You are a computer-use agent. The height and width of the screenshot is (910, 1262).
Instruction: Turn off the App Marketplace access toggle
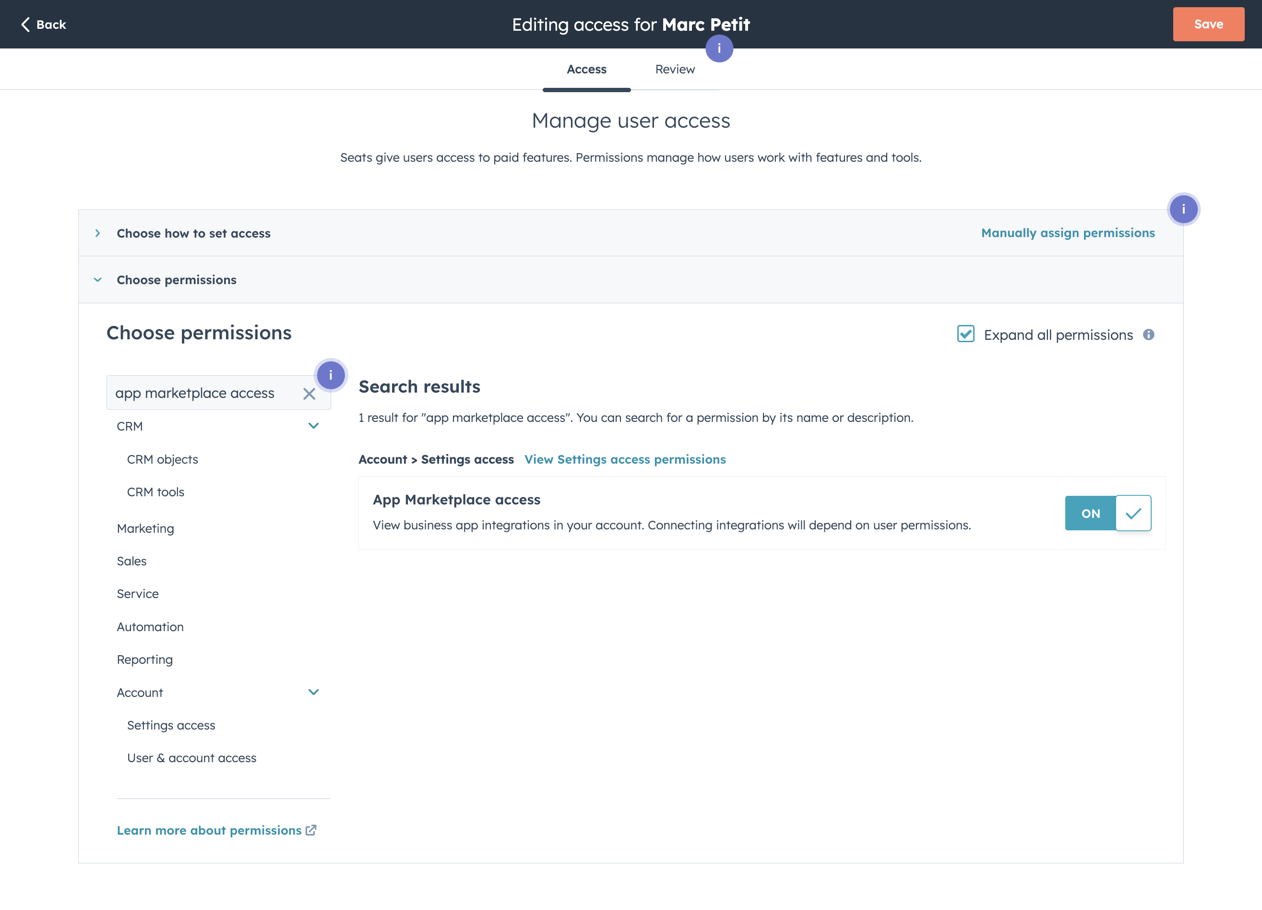pos(1108,513)
